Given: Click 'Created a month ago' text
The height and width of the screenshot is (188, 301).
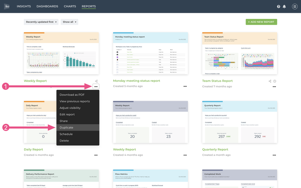Looking at the screenshot, I should pos(216,155).
